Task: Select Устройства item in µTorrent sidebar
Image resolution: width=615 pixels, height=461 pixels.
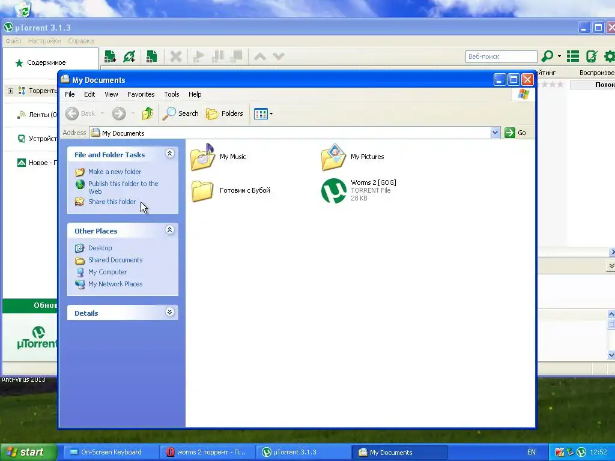Action: pos(38,139)
